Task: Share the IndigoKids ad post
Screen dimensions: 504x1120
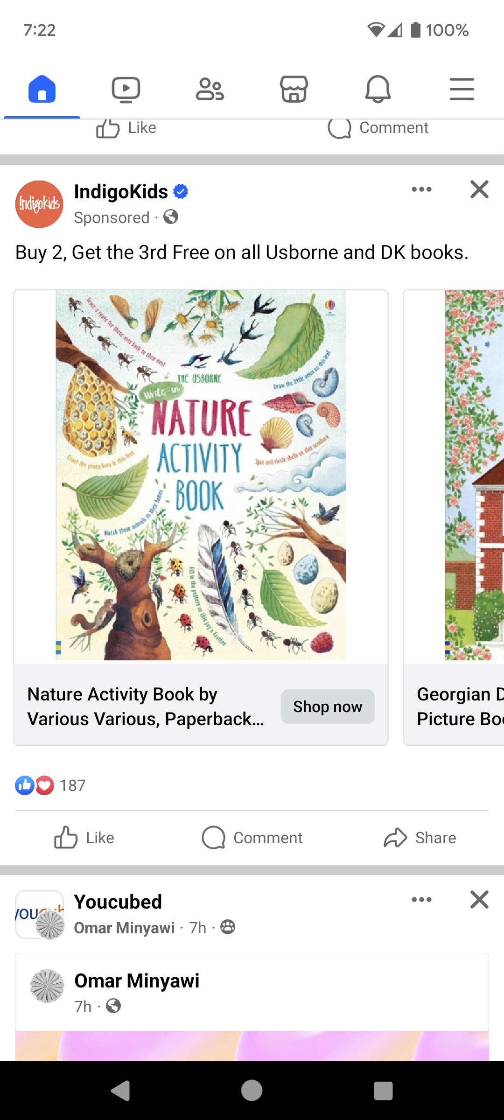Action: 420,838
